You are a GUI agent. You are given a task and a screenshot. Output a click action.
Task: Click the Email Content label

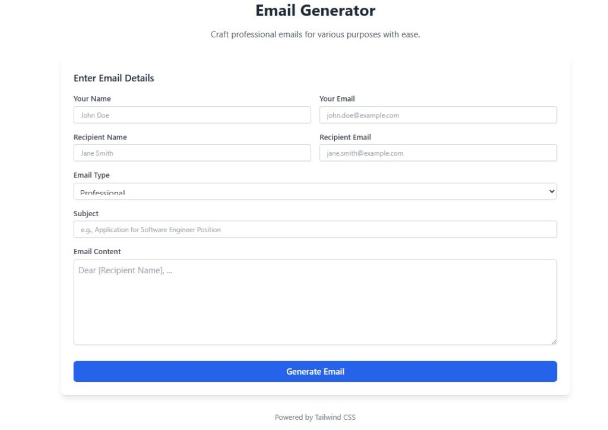click(97, 251)
